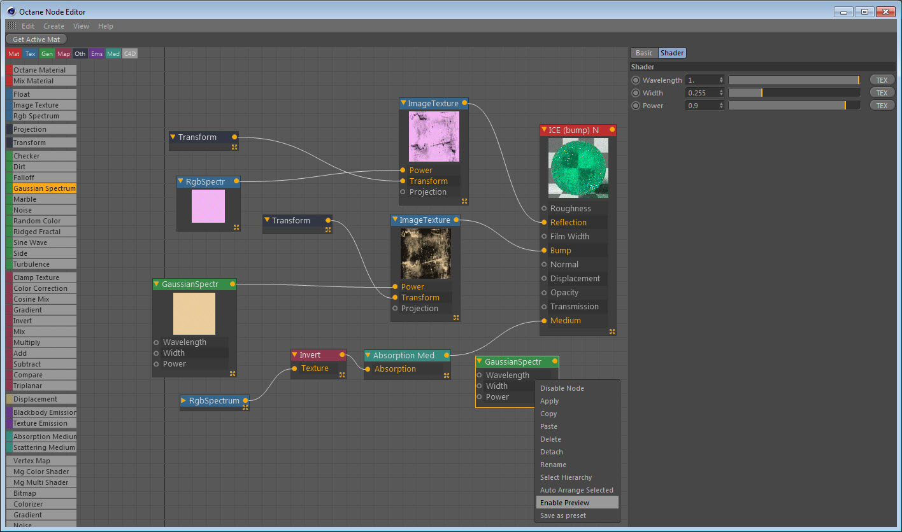Click the output port of the collapsed RgbSpectrum node

[x=245, y=400]
